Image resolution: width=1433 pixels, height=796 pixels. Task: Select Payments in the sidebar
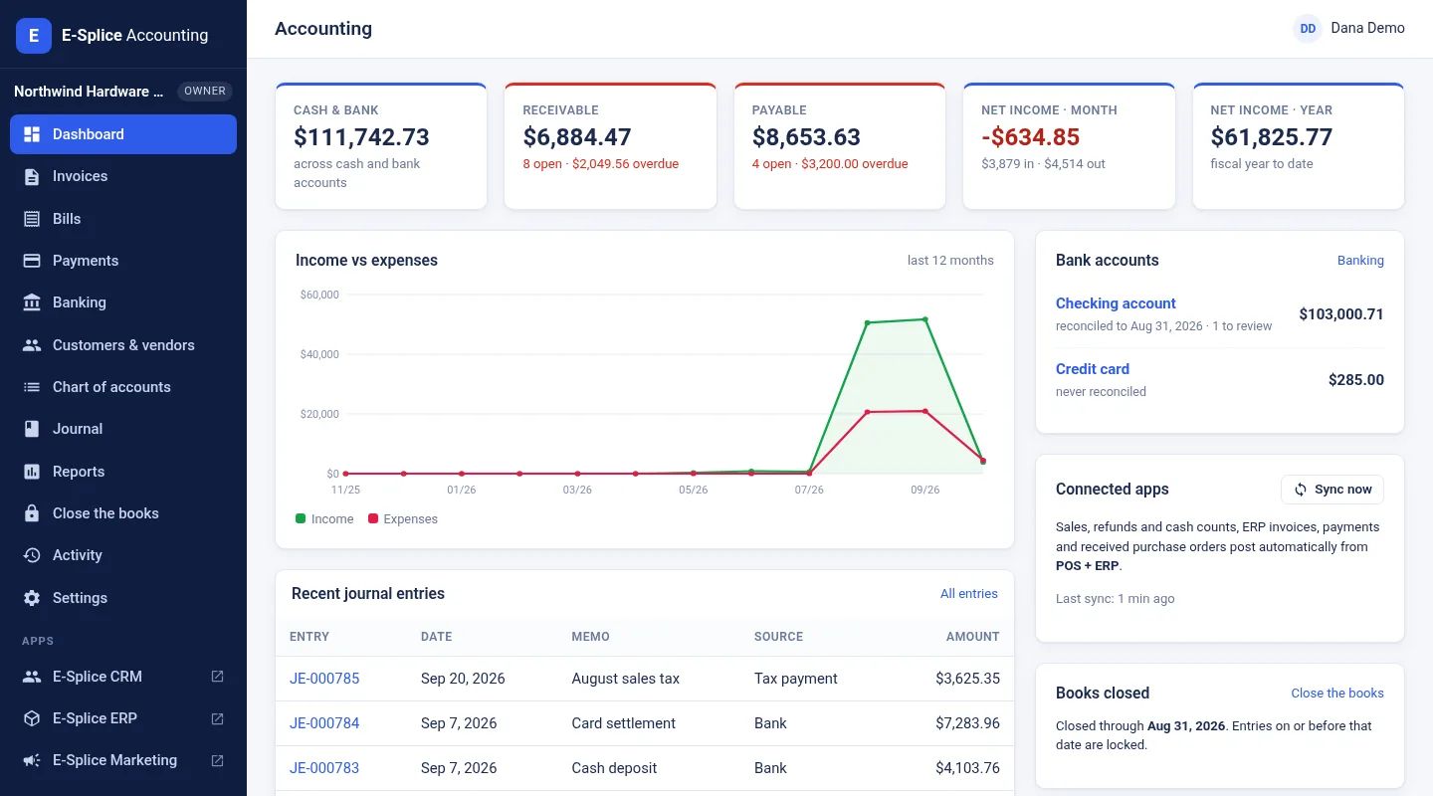(123, 261)
